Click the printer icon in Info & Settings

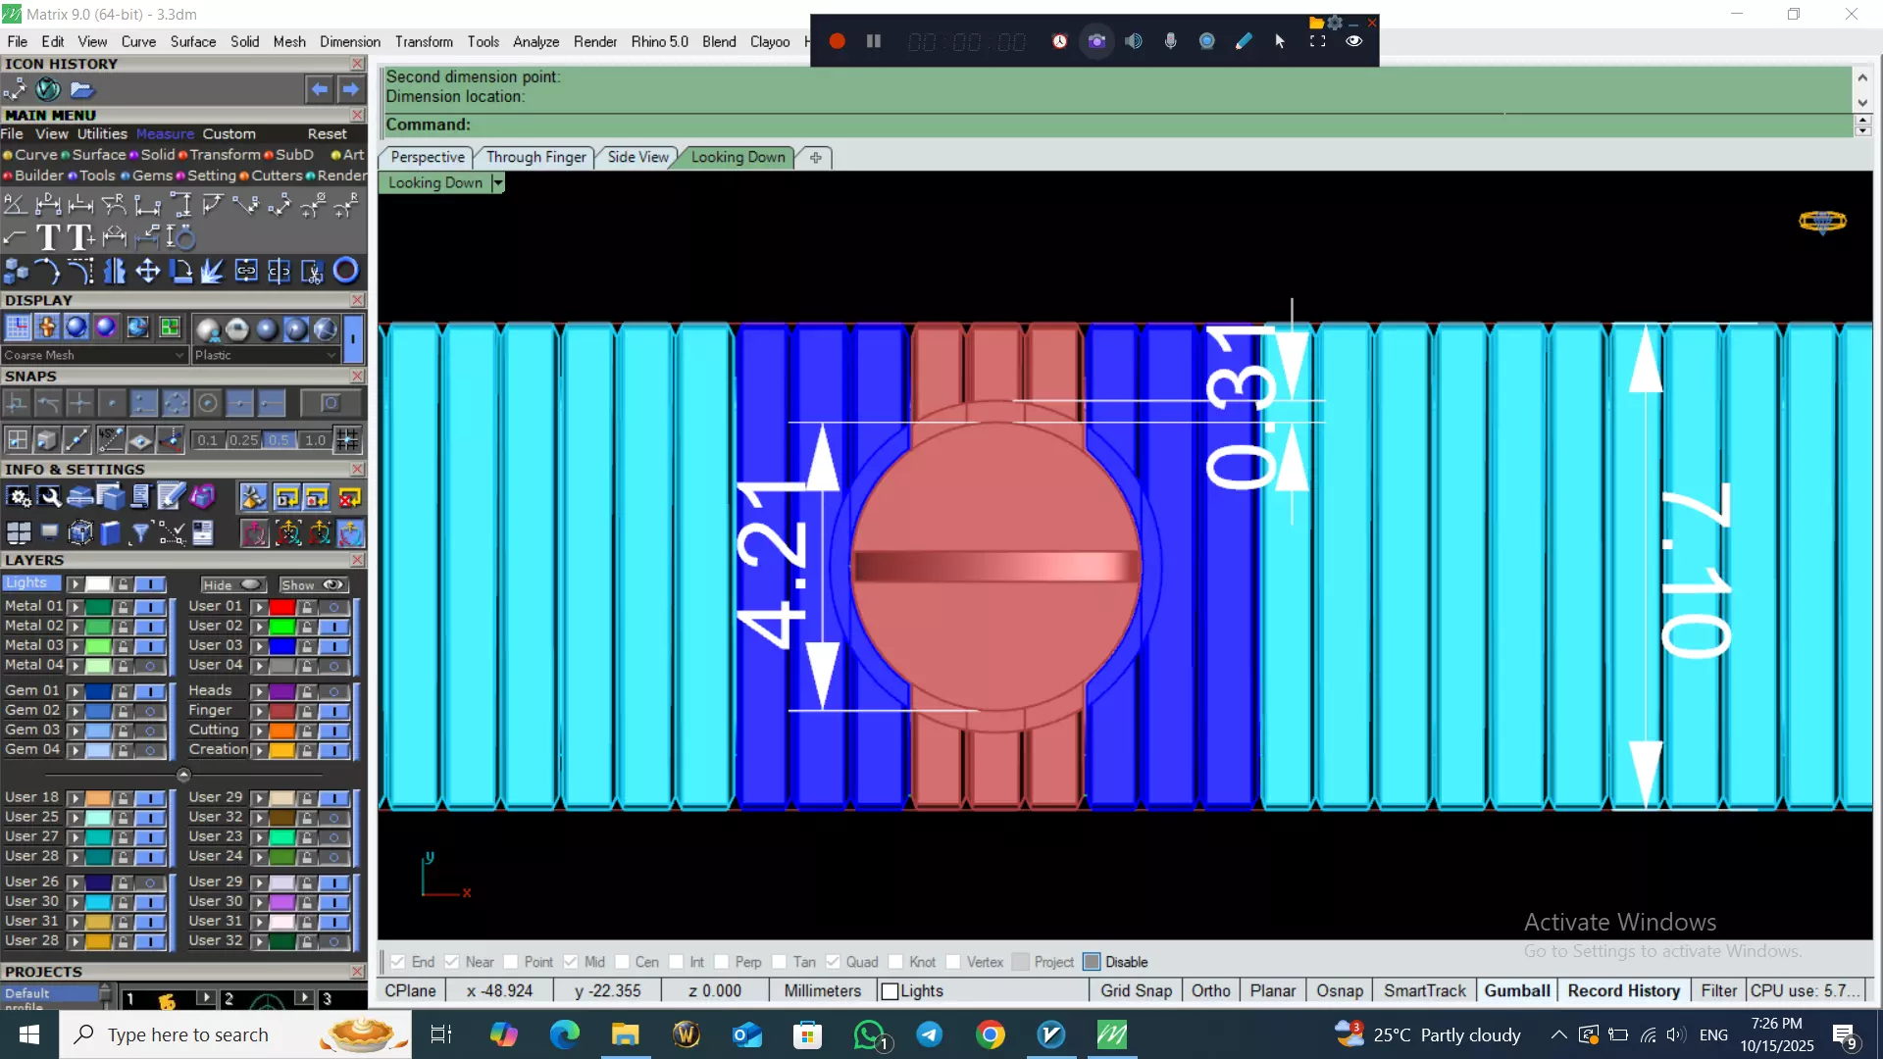80,498
